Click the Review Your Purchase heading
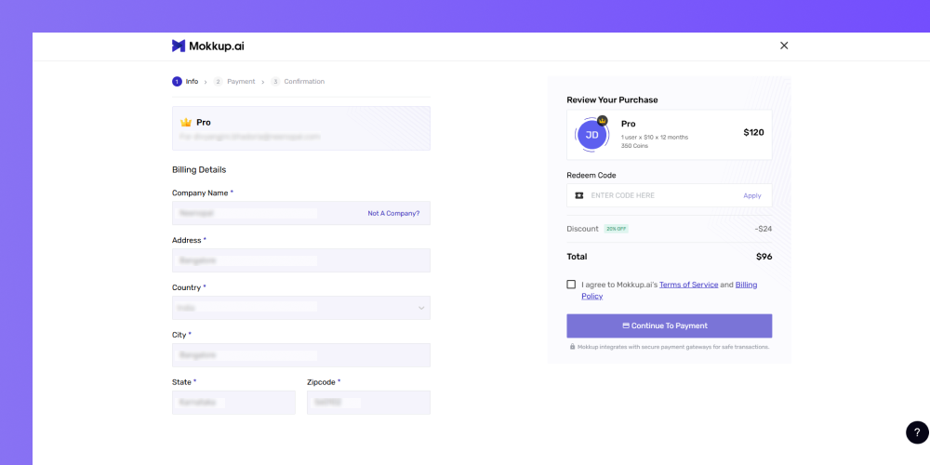This screenshot has height=465, width=930. (612, 100)
